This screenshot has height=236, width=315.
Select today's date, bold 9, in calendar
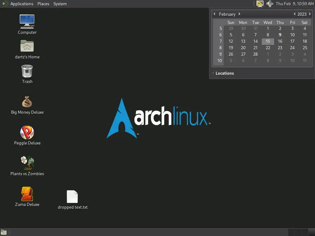click(x=280, y=35)
